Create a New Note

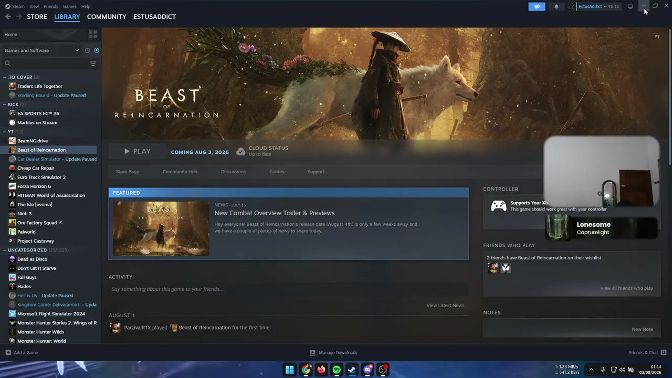coord(642,329)
